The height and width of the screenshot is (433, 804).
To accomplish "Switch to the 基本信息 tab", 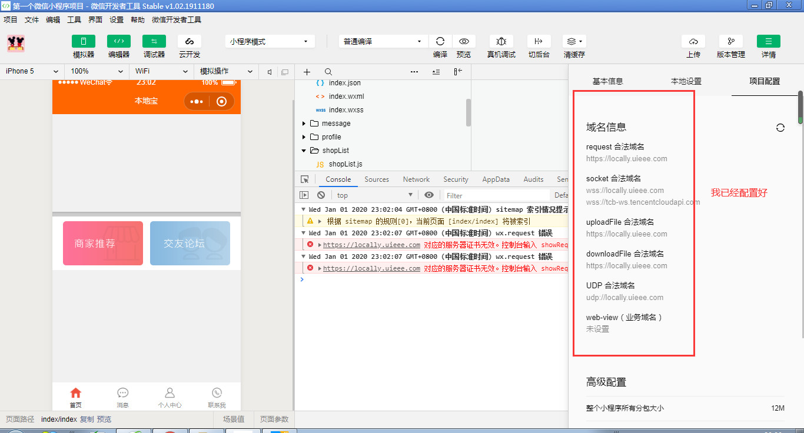I will pyautogui.click(x=608, y=81).
